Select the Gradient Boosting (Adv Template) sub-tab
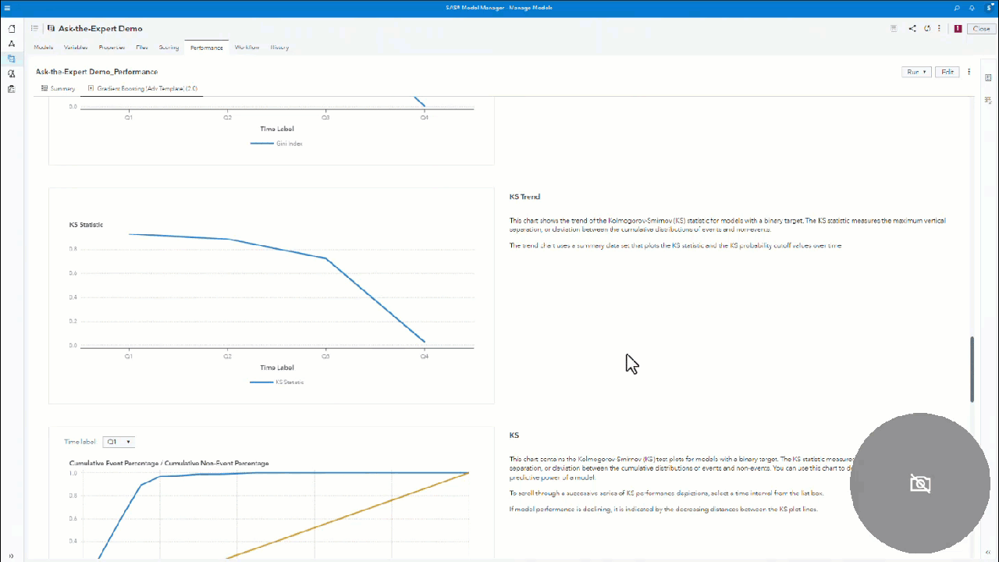999x562 pixels. pyautogui.click(x=143, y=88)
